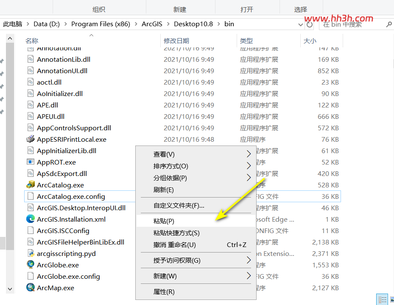Viewport: 394px width, 305px height.
Task: Click the ArcMap.exe magnifier globe icon
Action: [31, 288]
